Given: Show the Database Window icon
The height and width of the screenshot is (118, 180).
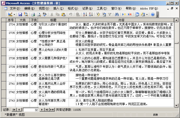Looking at the screenshot, I should tap(137, 14).
